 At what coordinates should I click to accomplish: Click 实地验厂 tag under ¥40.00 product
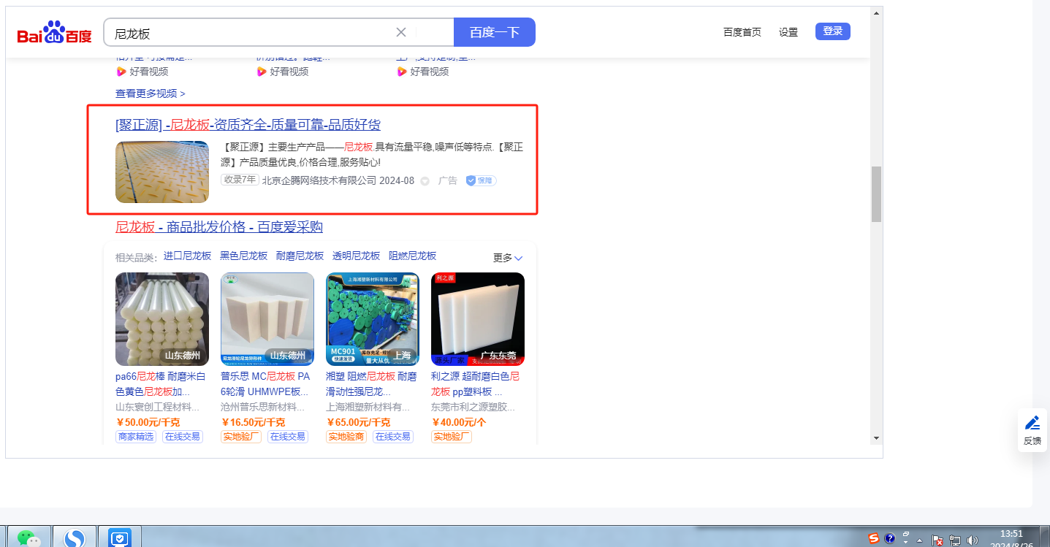pyautogui.click(x=452, y=437)
